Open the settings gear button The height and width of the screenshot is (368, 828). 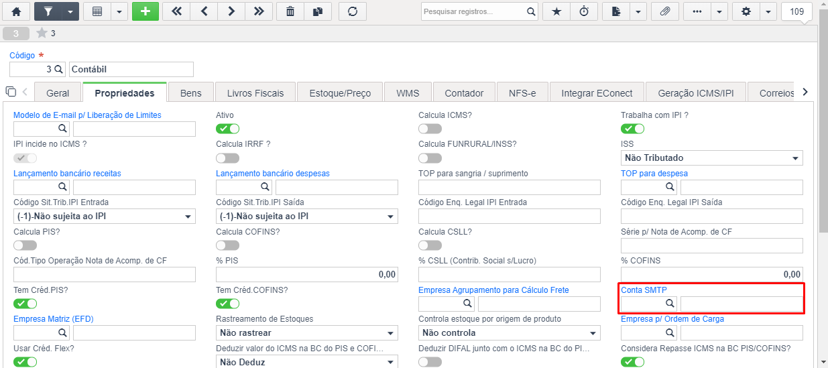coord(746,11)
